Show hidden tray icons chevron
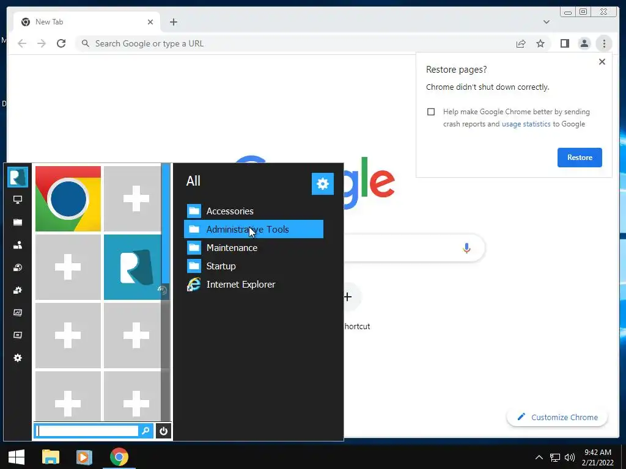The height and width of the screenshot is (469, 626). (x=539, y=457)
